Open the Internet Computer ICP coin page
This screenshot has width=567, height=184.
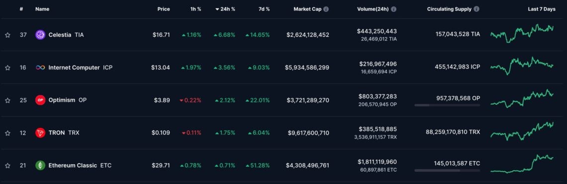coord(80,67)
